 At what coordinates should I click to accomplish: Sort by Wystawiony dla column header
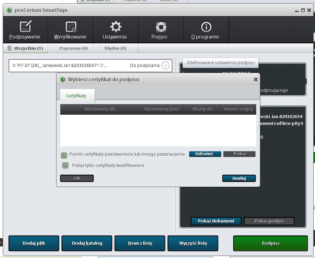click(100, 109)
